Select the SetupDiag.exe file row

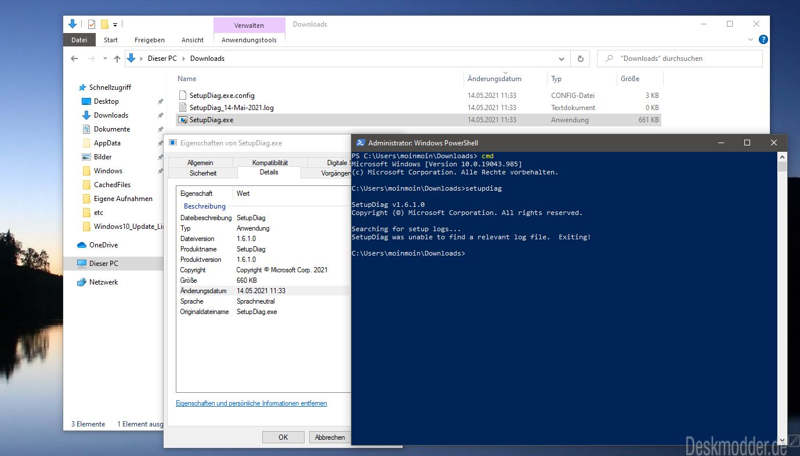418,120
